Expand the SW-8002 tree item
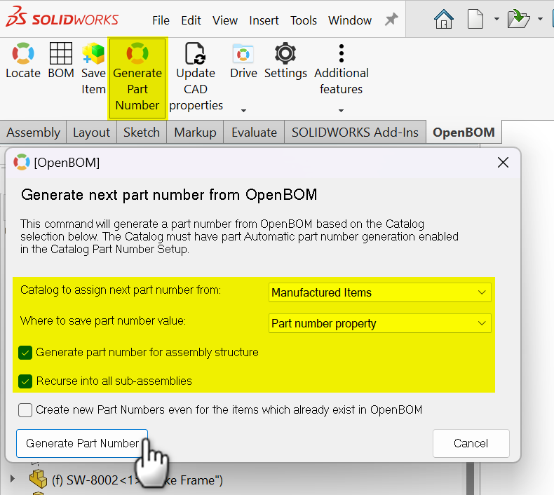This screenshot has width=554, height=495. coord(12,480)
